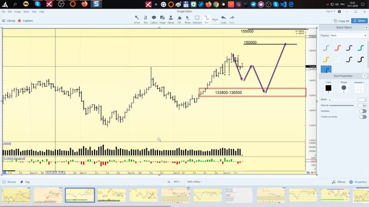Screen dimensions: 369x207
Task: Open the zoom magnifier control
Action: (x=169, y=182)
